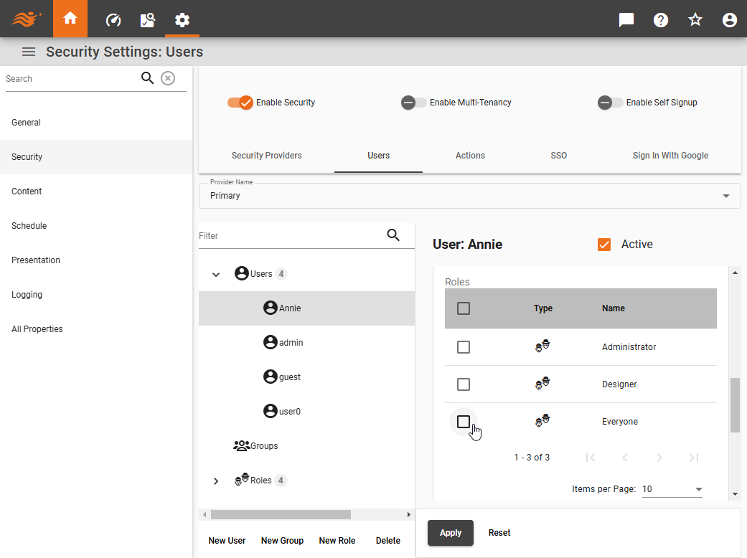Image resolution: width=747 pixels, height=558 pixels.
Task: Create a New Role
Action: point(337,540)
